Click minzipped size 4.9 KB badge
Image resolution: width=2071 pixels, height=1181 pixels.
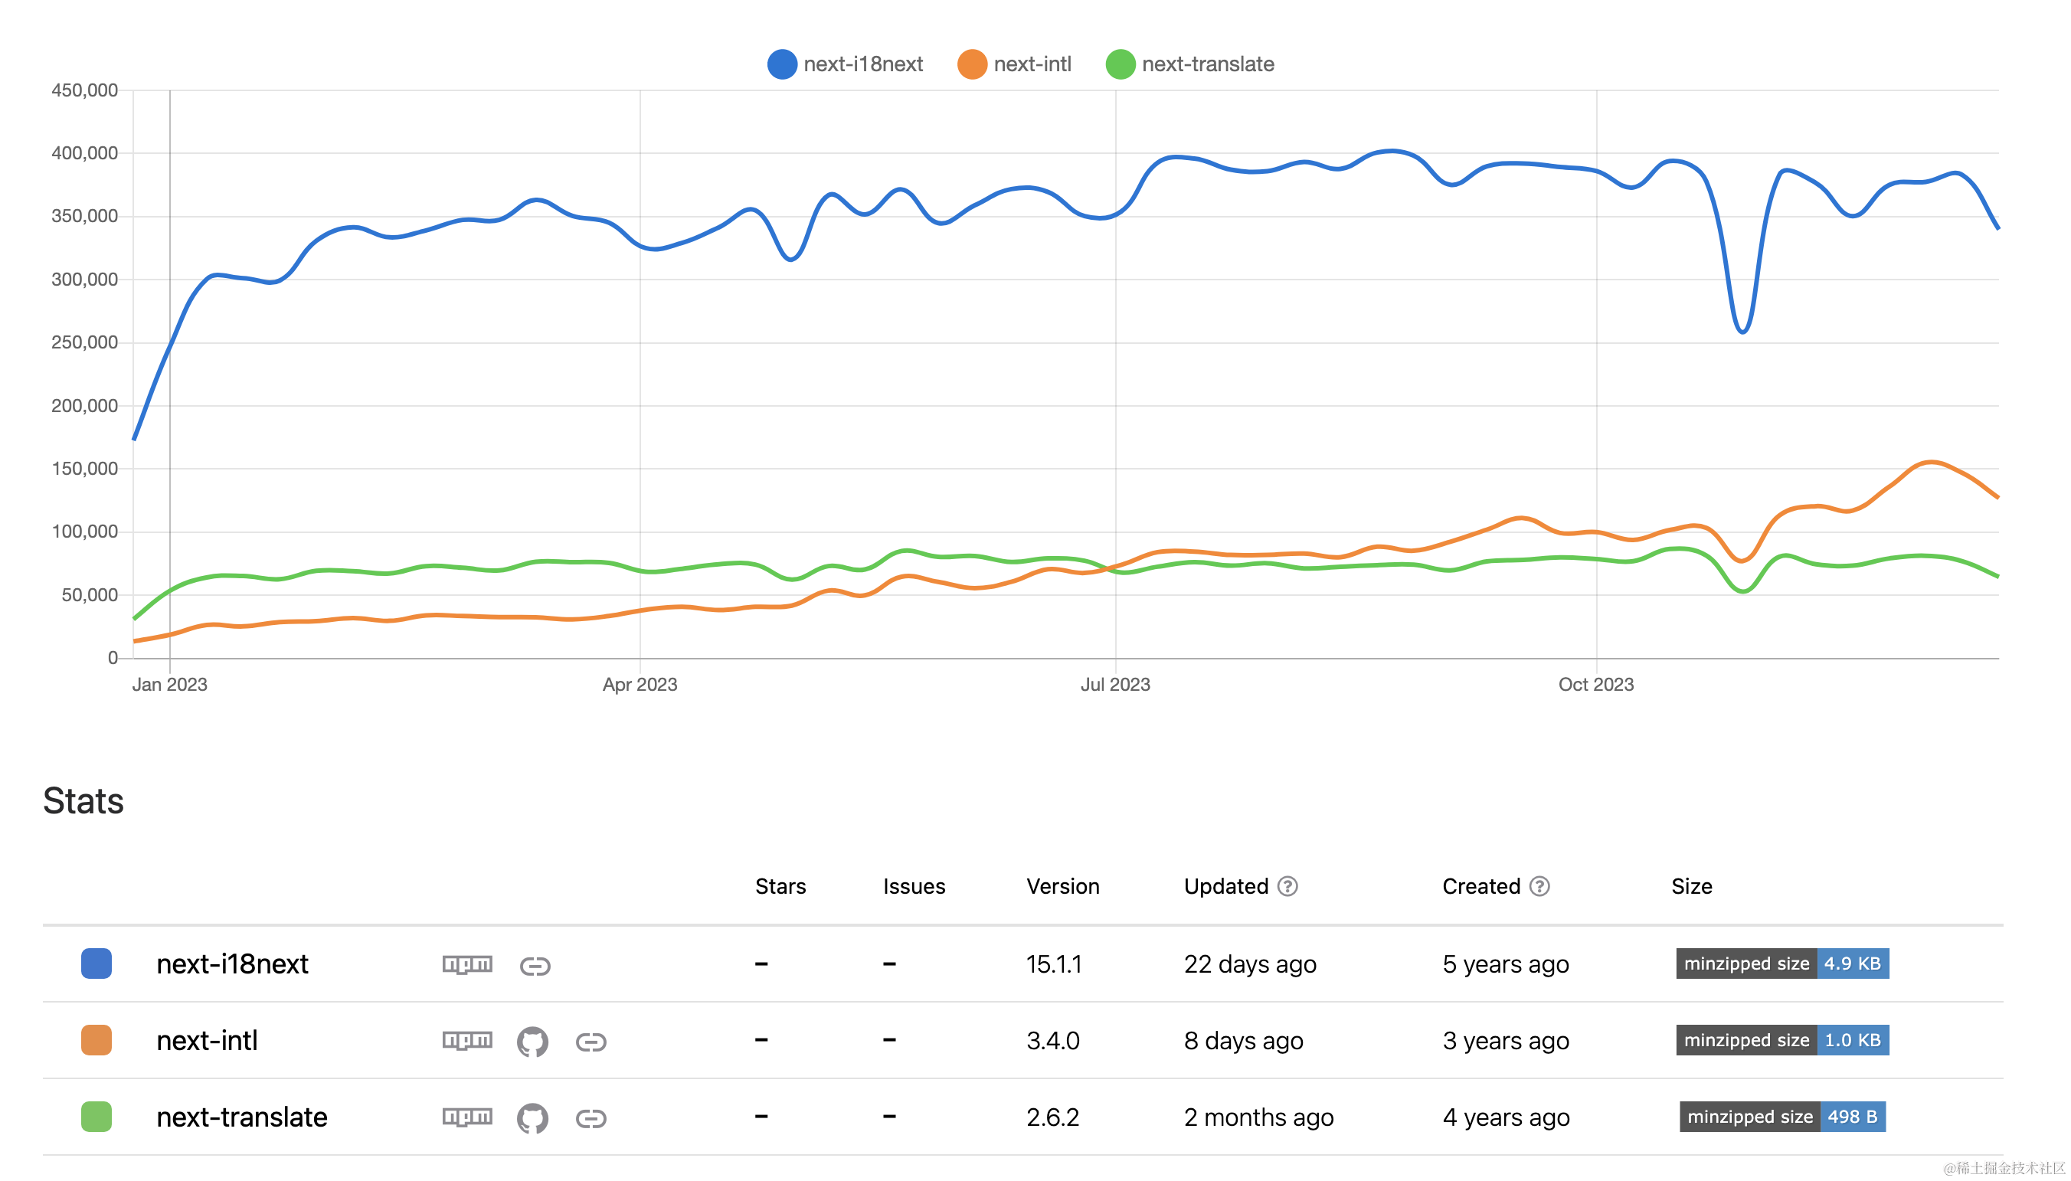pyautogui.click(x=1781, y=963)
